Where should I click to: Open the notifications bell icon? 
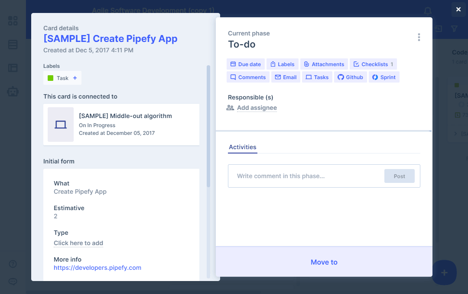[428, 10]
